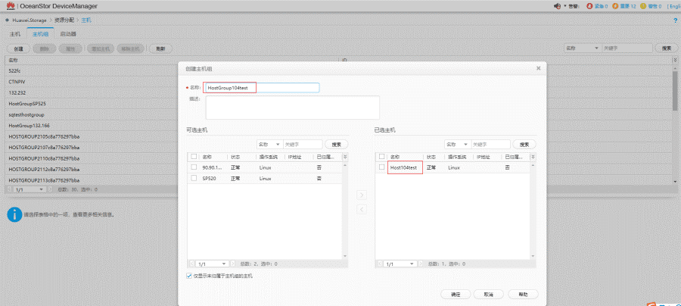Toggle the show only ungrouped hosts checkbox
Image resolution: width=681 pixels, height=306 pixels.
[189, 276]
